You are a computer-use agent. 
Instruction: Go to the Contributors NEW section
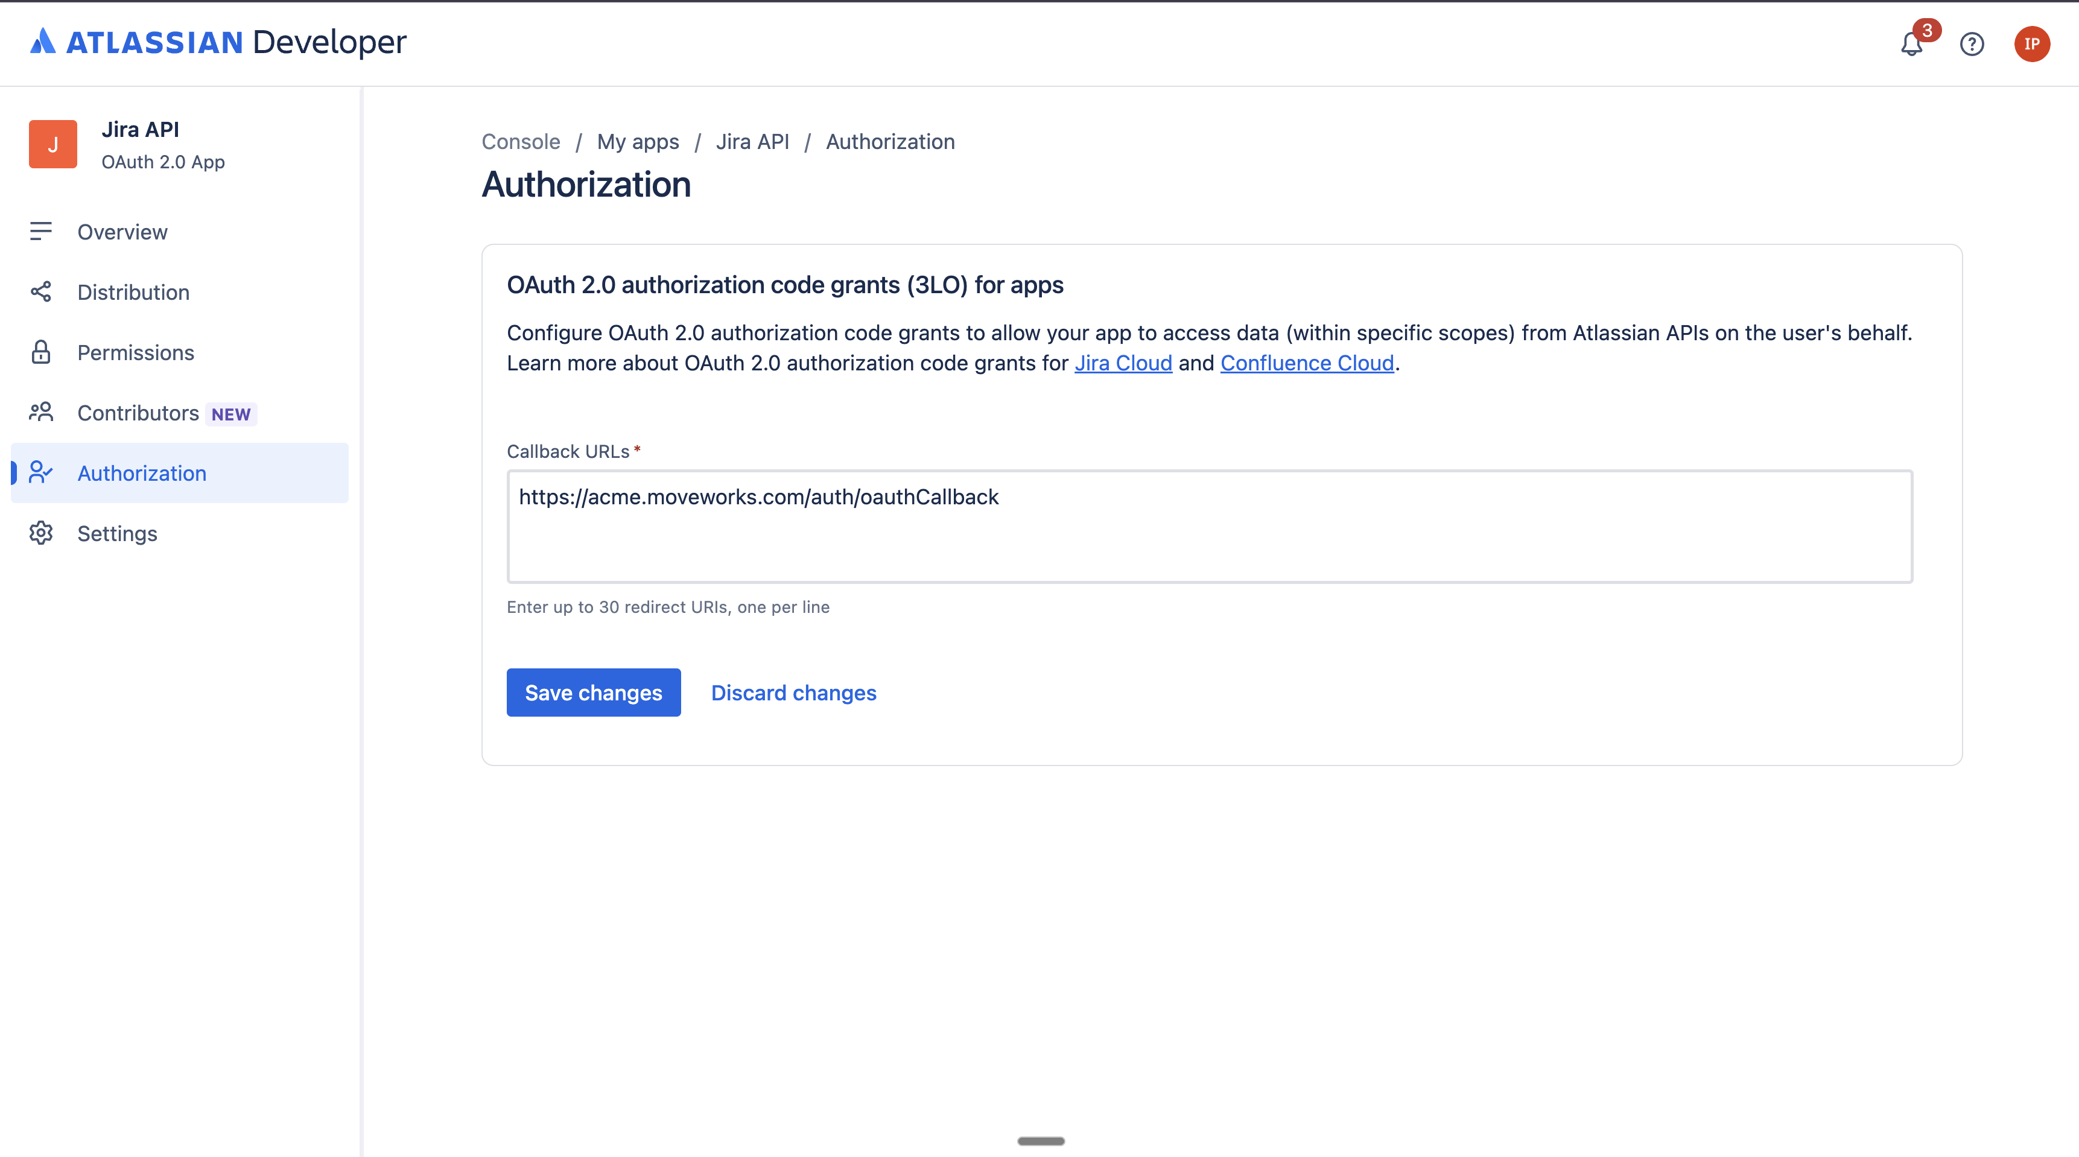(138, 413)
